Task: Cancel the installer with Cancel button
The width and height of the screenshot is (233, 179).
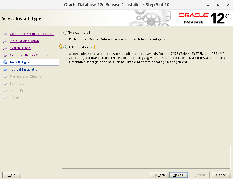Action: [x=221, y=175]
